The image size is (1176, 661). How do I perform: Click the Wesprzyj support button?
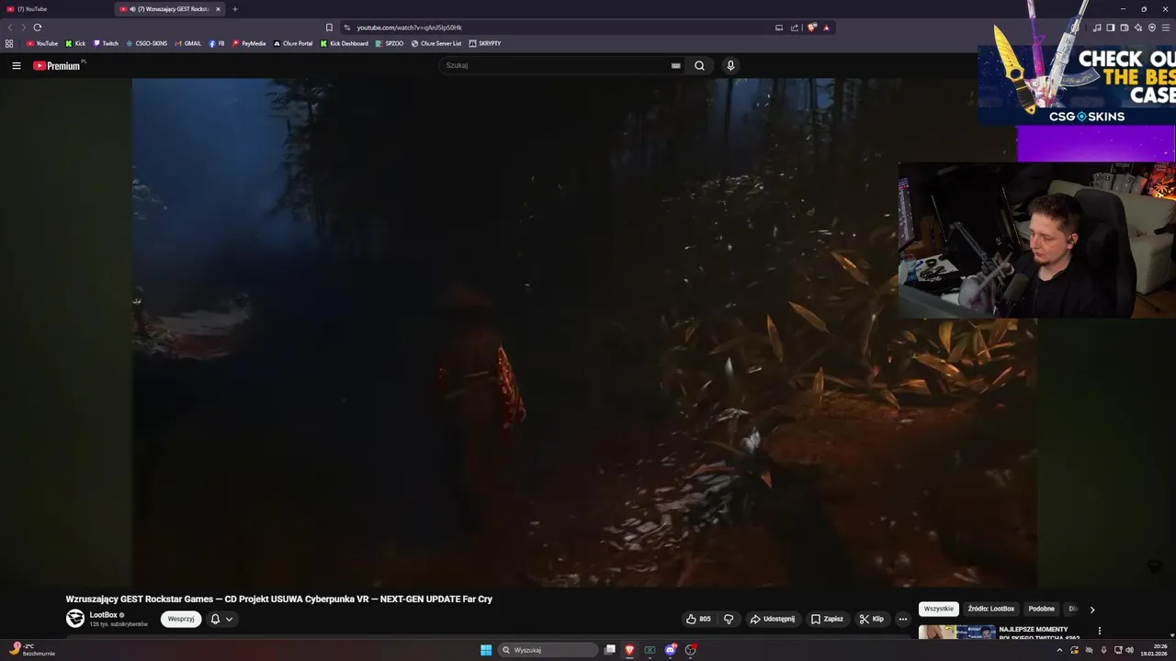click(181, 619)
